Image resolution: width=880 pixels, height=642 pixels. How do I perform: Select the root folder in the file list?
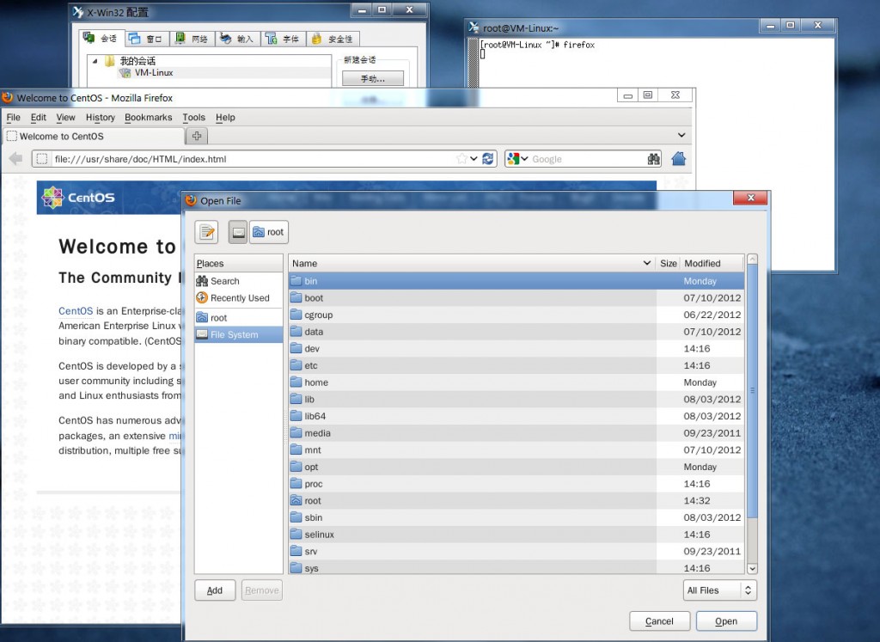516,500
